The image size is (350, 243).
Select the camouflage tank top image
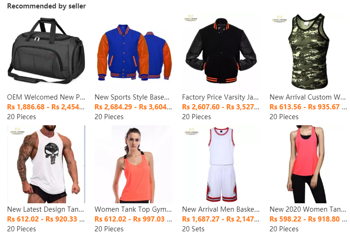[x=309, y=52]
